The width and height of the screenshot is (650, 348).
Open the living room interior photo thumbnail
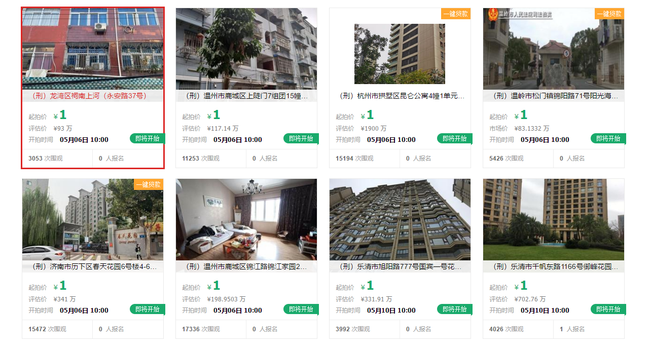click(x=246, y=219)
